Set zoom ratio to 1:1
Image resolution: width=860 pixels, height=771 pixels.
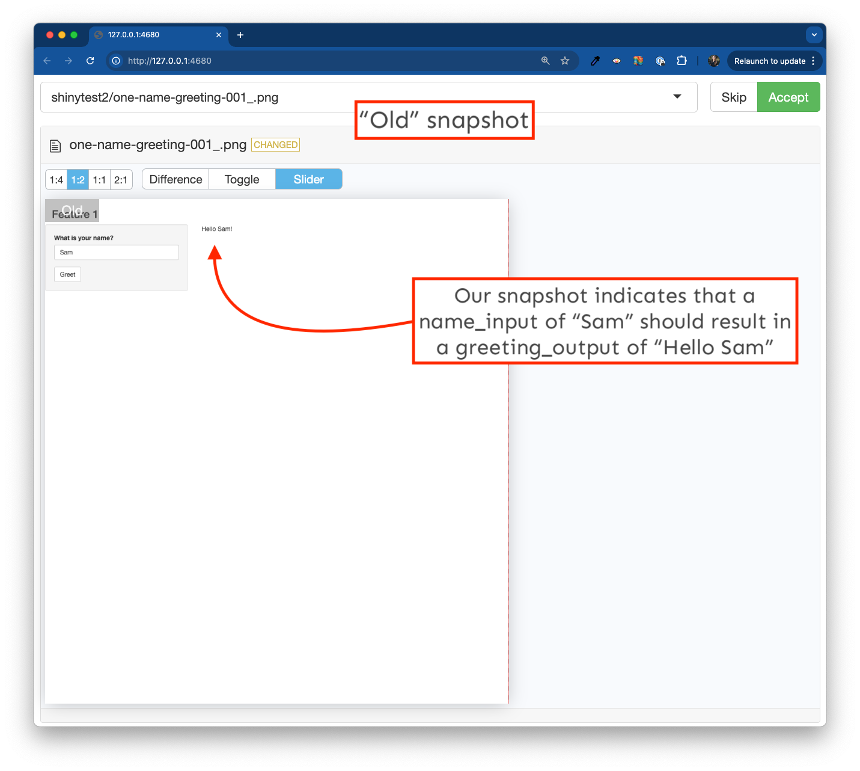tap(99, 180)
